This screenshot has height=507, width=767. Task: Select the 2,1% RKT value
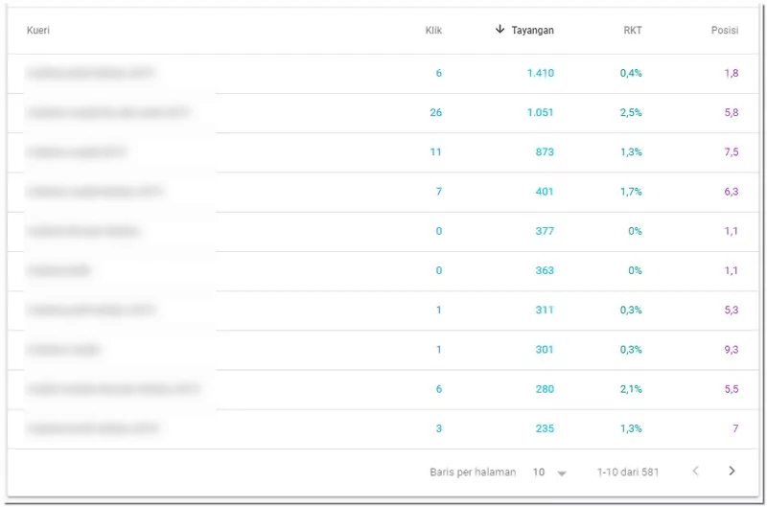coord(631,389)
